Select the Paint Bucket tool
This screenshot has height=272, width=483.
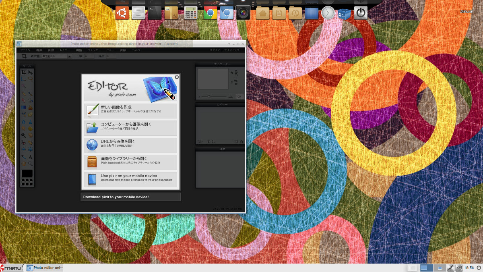pyautogui.click(x=30, y=100)
